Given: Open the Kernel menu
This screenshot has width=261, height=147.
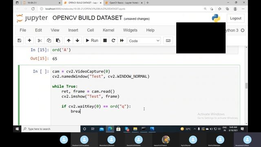Looking at the screenshot, I should [x=108, y=30].
